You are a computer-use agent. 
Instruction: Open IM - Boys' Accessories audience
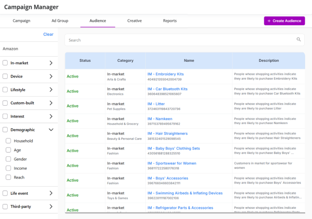[168, 178]
